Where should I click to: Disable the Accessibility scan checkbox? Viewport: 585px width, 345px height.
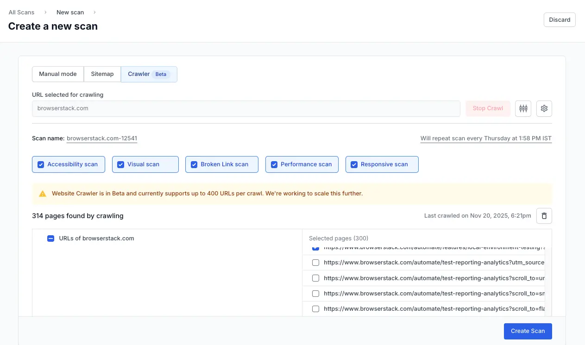pyautogui.click(x=41, y=164)
